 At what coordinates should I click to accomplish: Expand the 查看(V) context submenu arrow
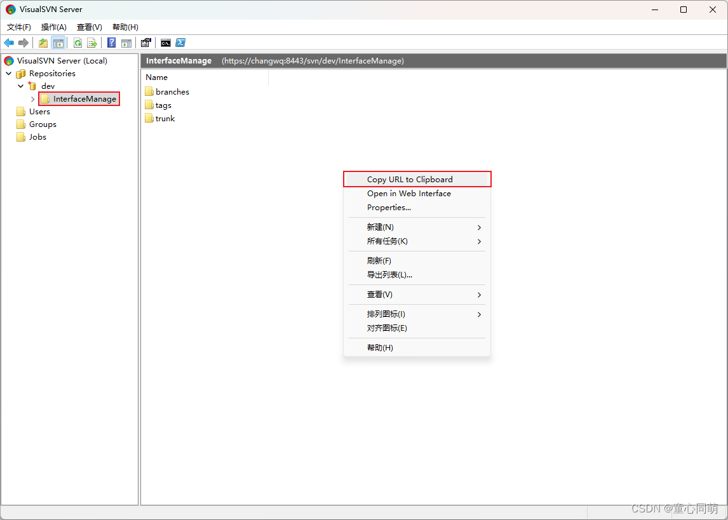point(479,295)
